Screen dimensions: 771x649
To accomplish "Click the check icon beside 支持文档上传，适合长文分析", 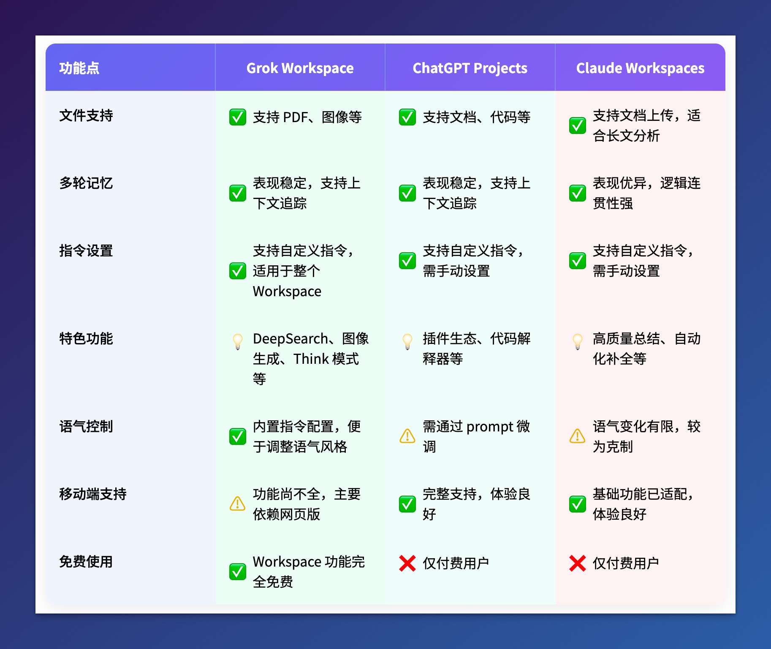I will 578,125.
